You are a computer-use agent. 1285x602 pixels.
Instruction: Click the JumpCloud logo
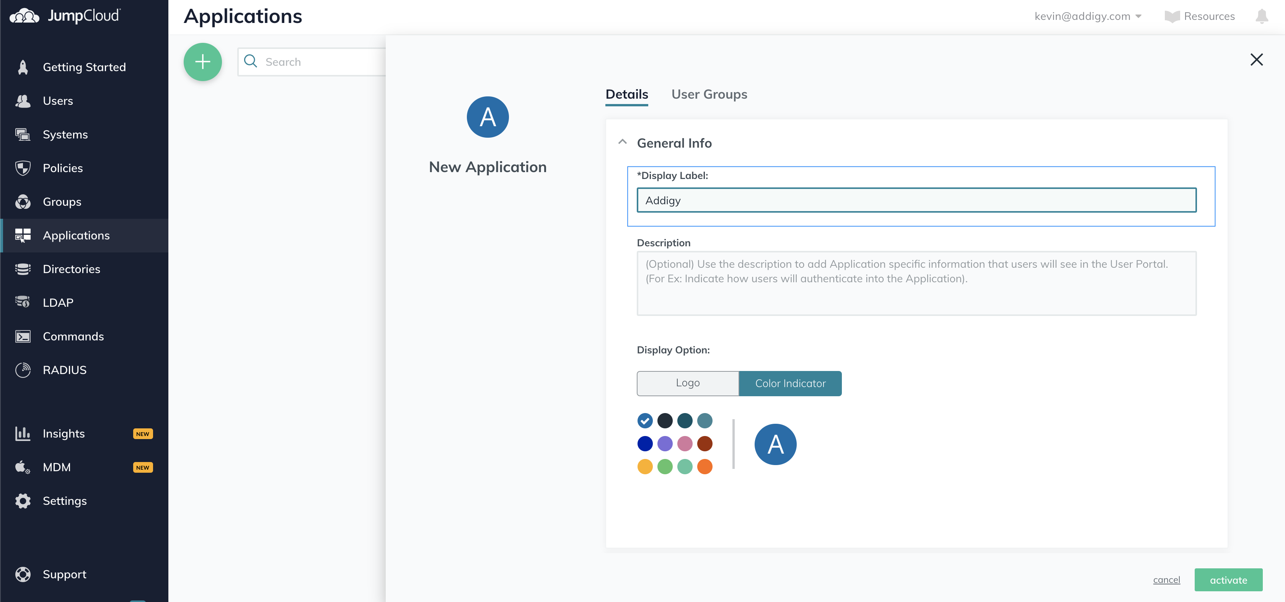(x=65, y=16)
